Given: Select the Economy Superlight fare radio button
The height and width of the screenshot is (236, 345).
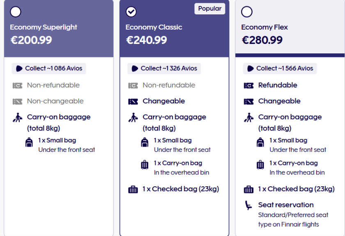Looking at the screenshot, I should click(x=16, y=12).
